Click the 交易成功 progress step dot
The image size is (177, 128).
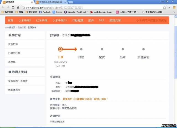pos(144,49)
